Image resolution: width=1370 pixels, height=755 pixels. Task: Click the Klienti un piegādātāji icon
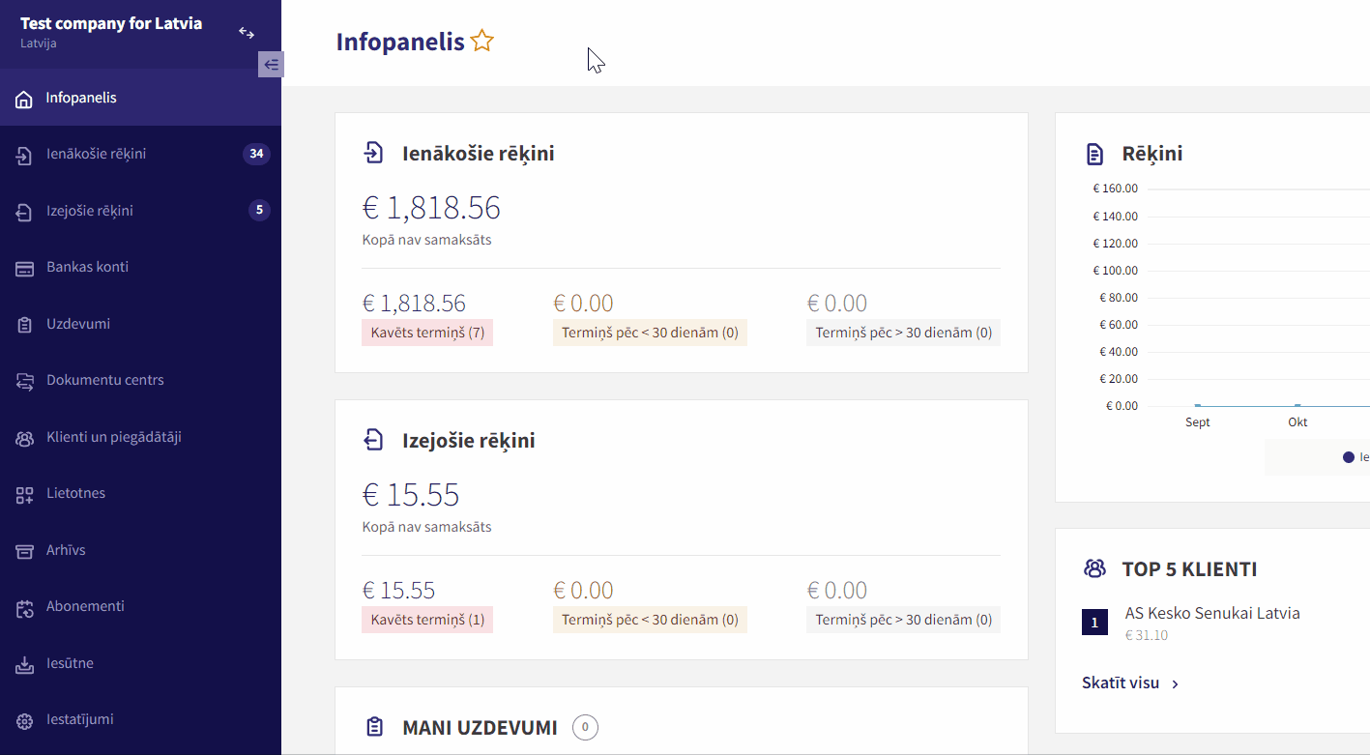click(x=25, y=438)
